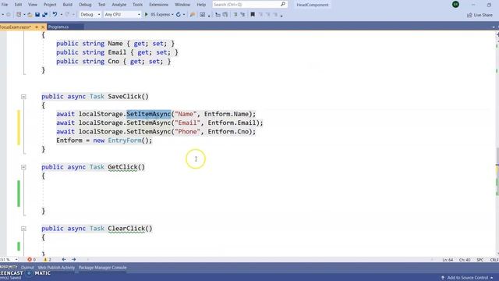Open the Window menu
The width and height of the screenshot is (499, 281).
click(x=182, y=5)
